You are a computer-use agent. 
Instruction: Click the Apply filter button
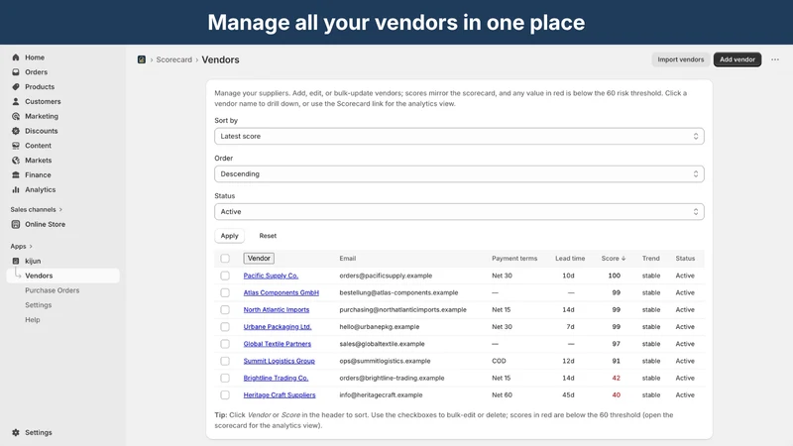click(229, 236)
